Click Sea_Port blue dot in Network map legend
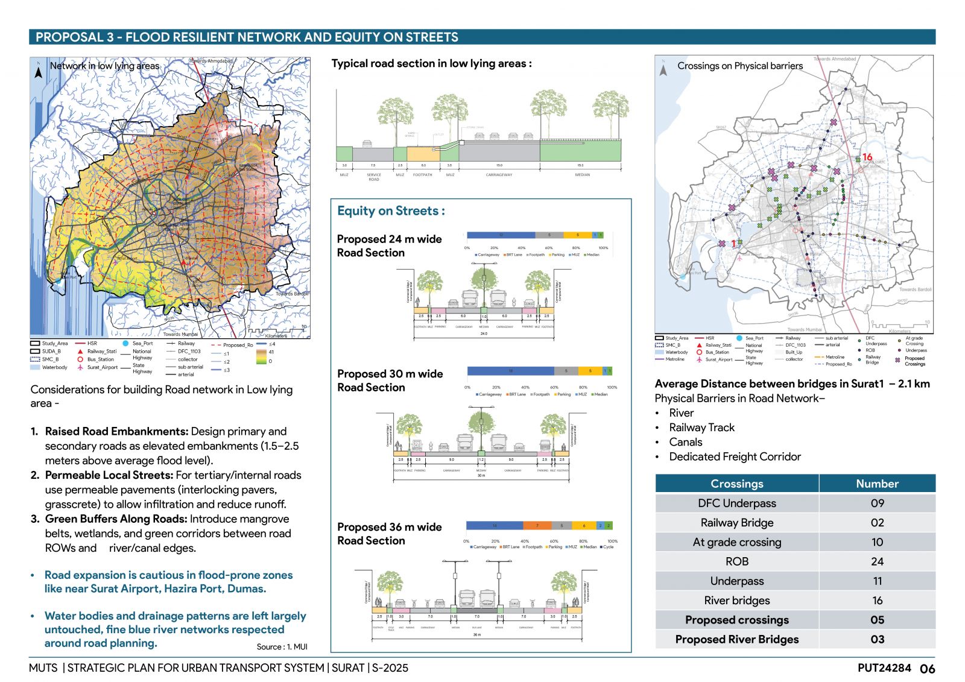Image resolution: width=965 pixels, height=682 pixels. point(125,343)
